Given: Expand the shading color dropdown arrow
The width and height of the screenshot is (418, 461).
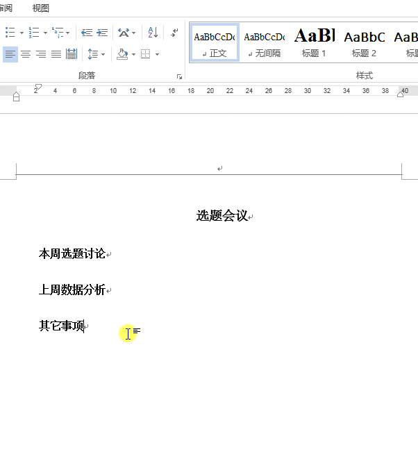Looking at the screenshot, I should pos(133,54).
